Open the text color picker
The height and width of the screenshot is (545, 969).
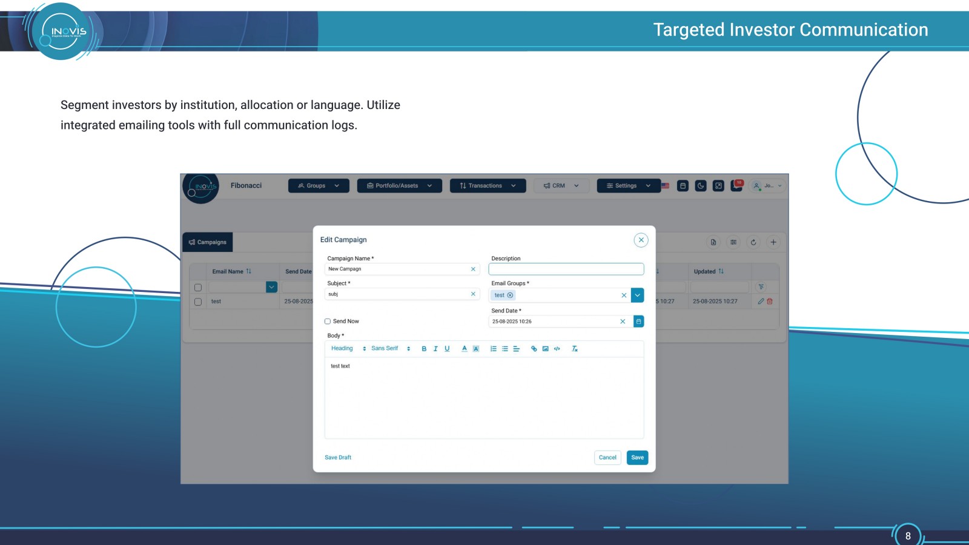[465, 349]
